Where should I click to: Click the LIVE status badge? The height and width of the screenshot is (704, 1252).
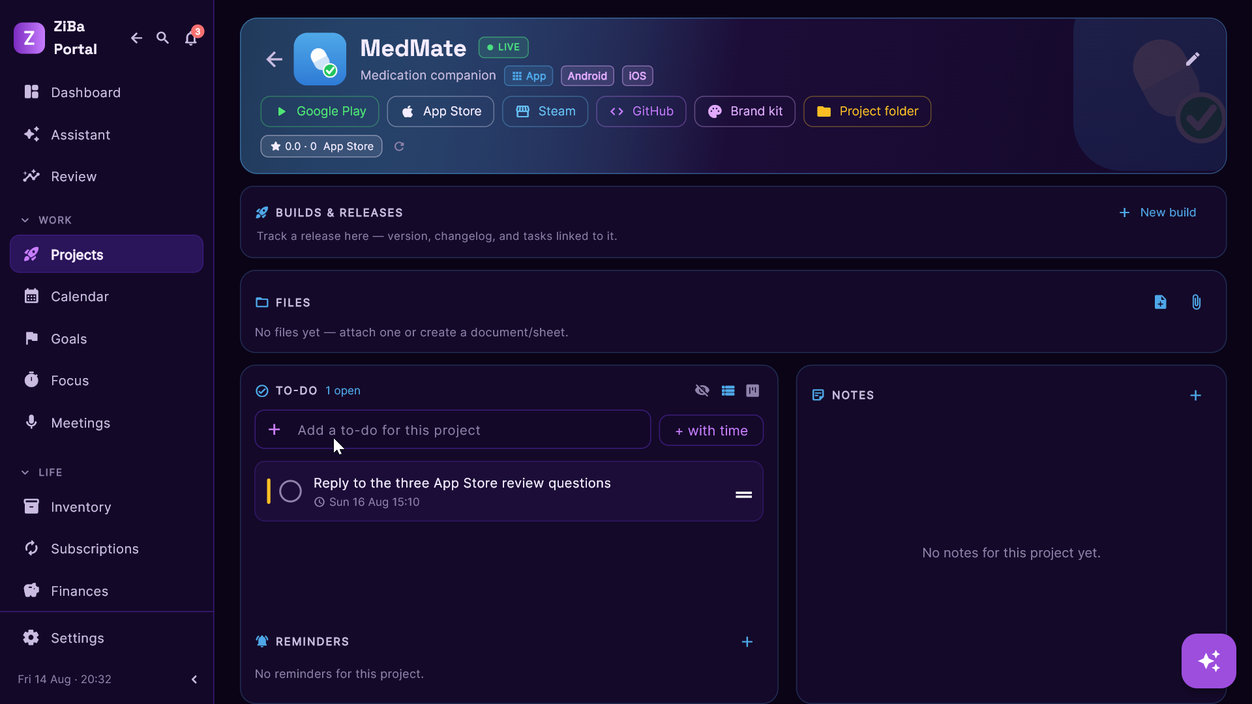coord(503,48)
